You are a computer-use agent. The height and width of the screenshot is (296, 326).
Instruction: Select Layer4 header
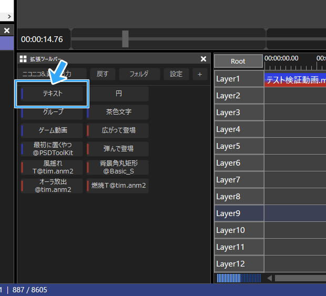(239, 129)
